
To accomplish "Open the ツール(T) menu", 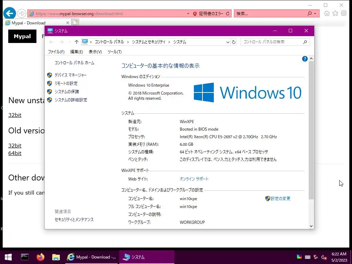I will pyautogui.click(x=114, y=52).
